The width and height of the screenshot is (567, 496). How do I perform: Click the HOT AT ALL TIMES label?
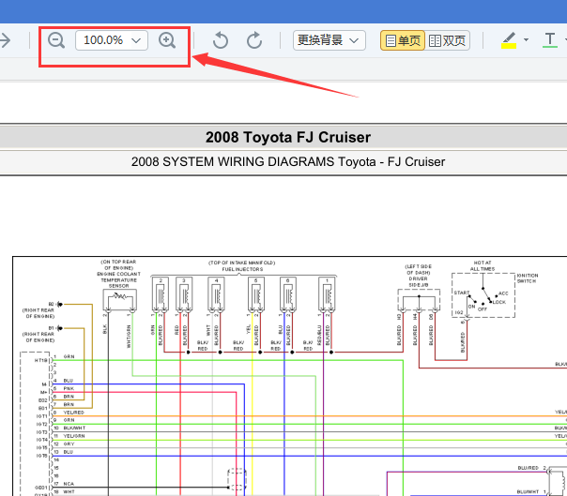tap(483, 266)
